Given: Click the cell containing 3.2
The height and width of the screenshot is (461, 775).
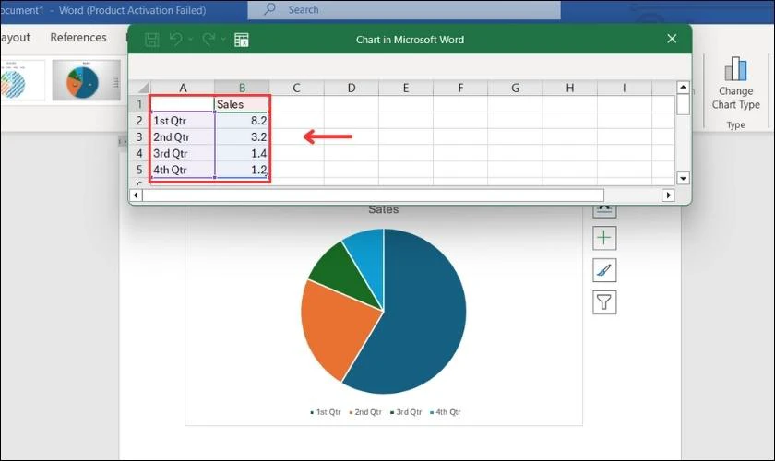Looking at the screenshot, I should pyautogui.click(x=242, y=136).
